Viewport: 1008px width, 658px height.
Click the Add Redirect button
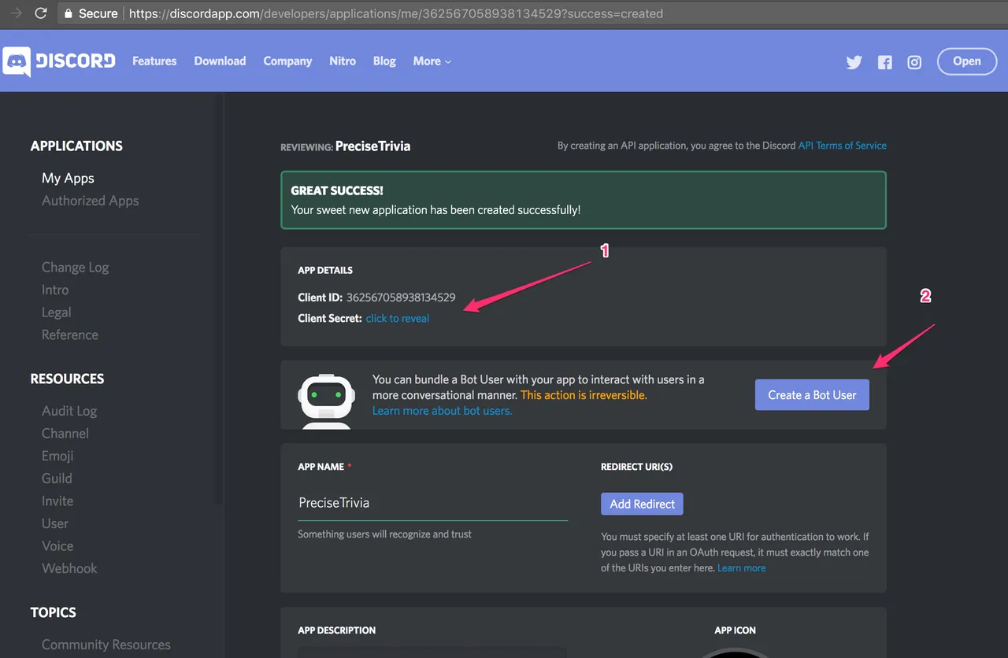642,504
